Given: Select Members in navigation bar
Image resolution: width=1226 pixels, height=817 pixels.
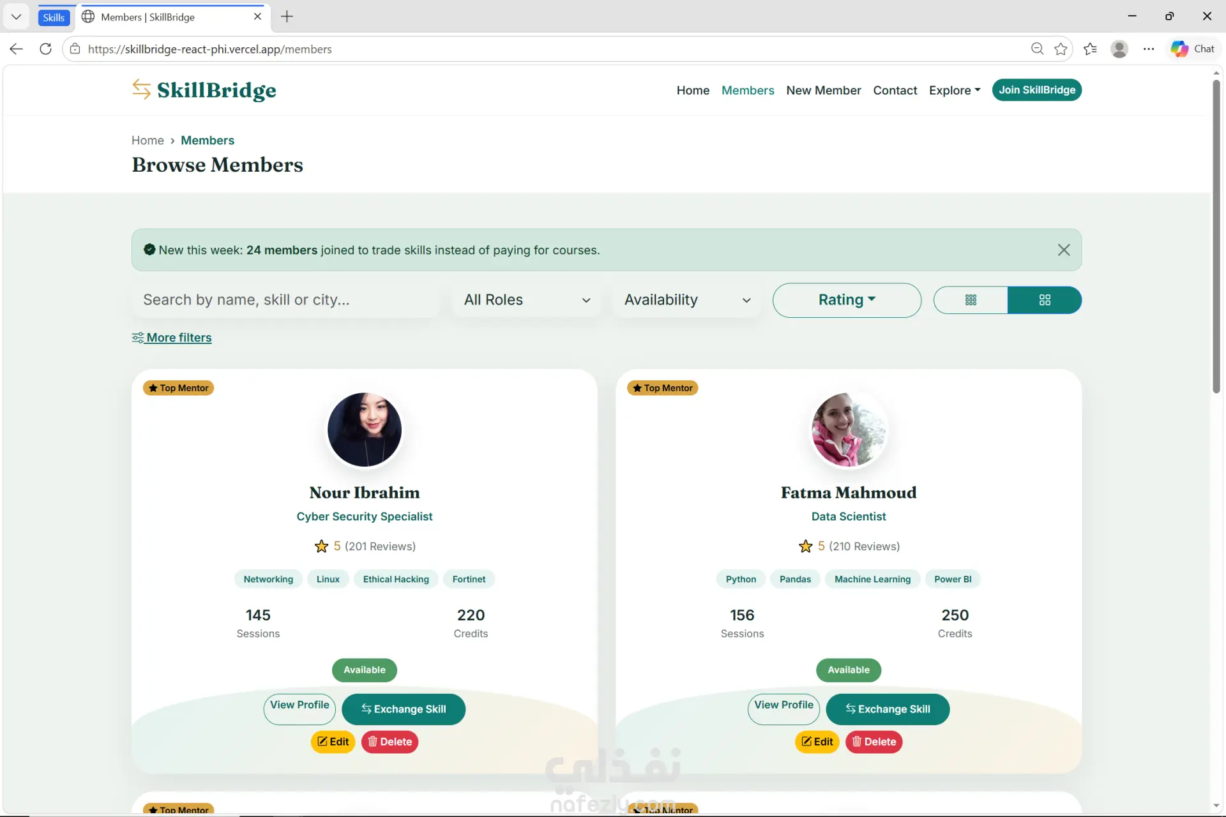Looking at the screenshot, I should 748,91.
